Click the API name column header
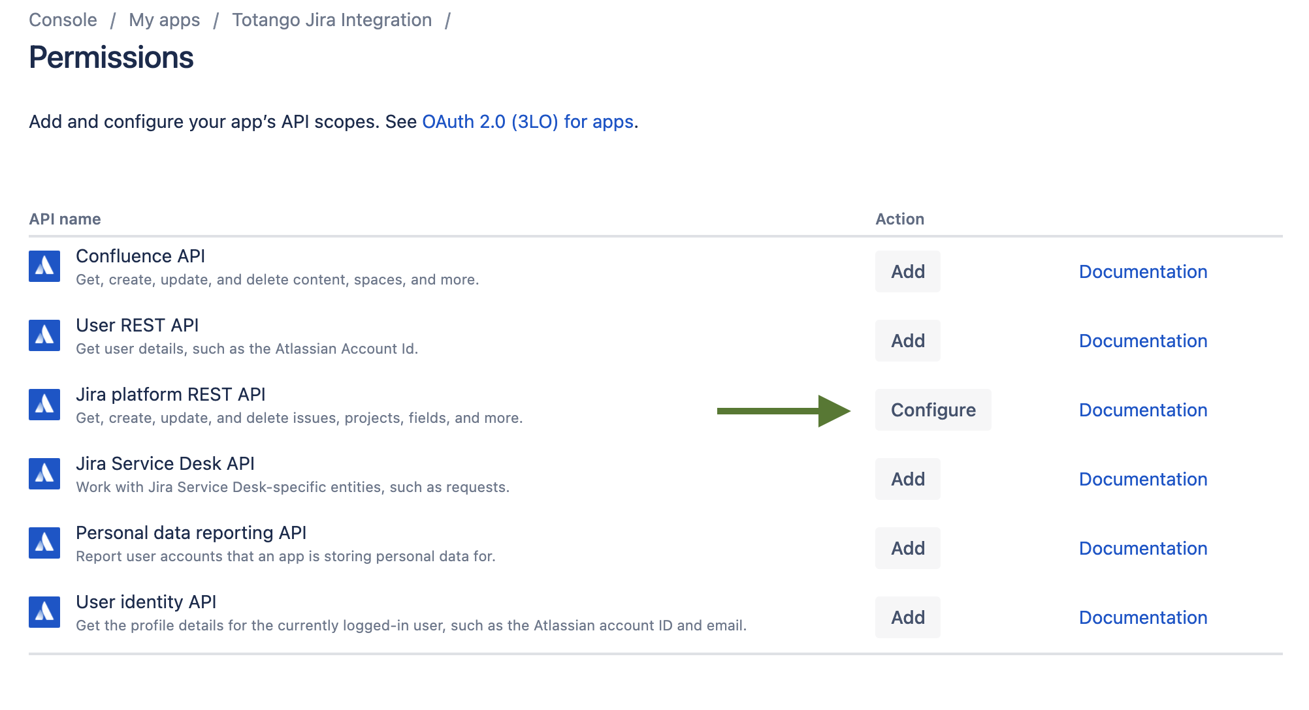The image size is (1309, 710). coord(65,219)
